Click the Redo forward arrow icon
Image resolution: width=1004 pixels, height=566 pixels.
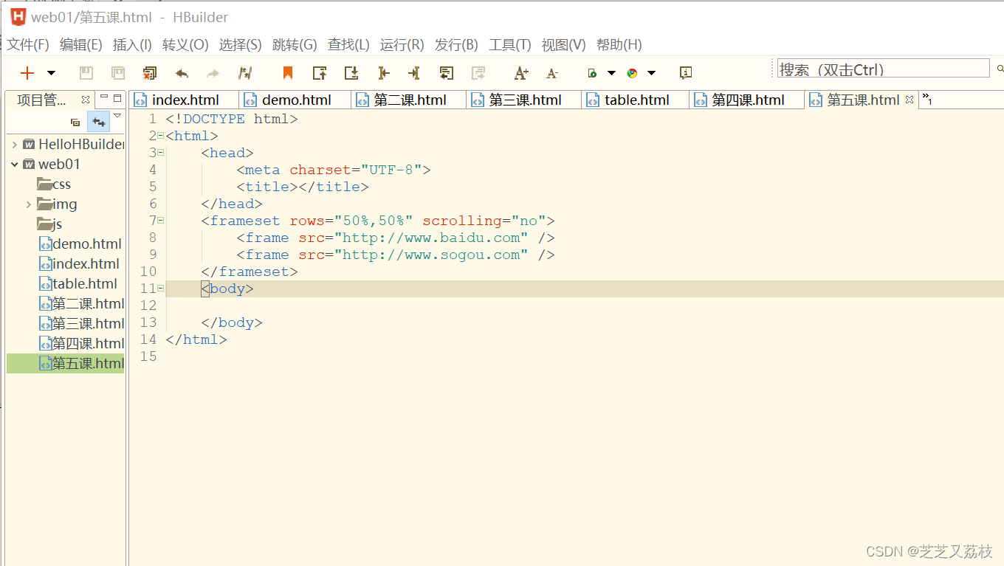pyautogui.click(x=213, y=72)
